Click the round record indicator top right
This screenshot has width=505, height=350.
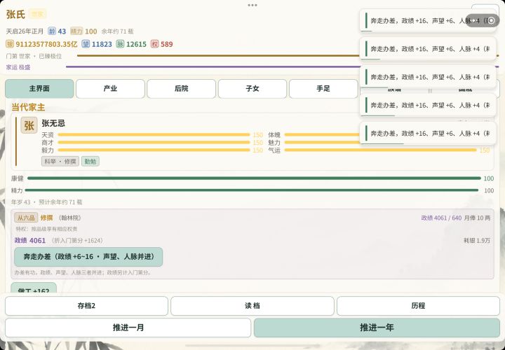(491, 20)
